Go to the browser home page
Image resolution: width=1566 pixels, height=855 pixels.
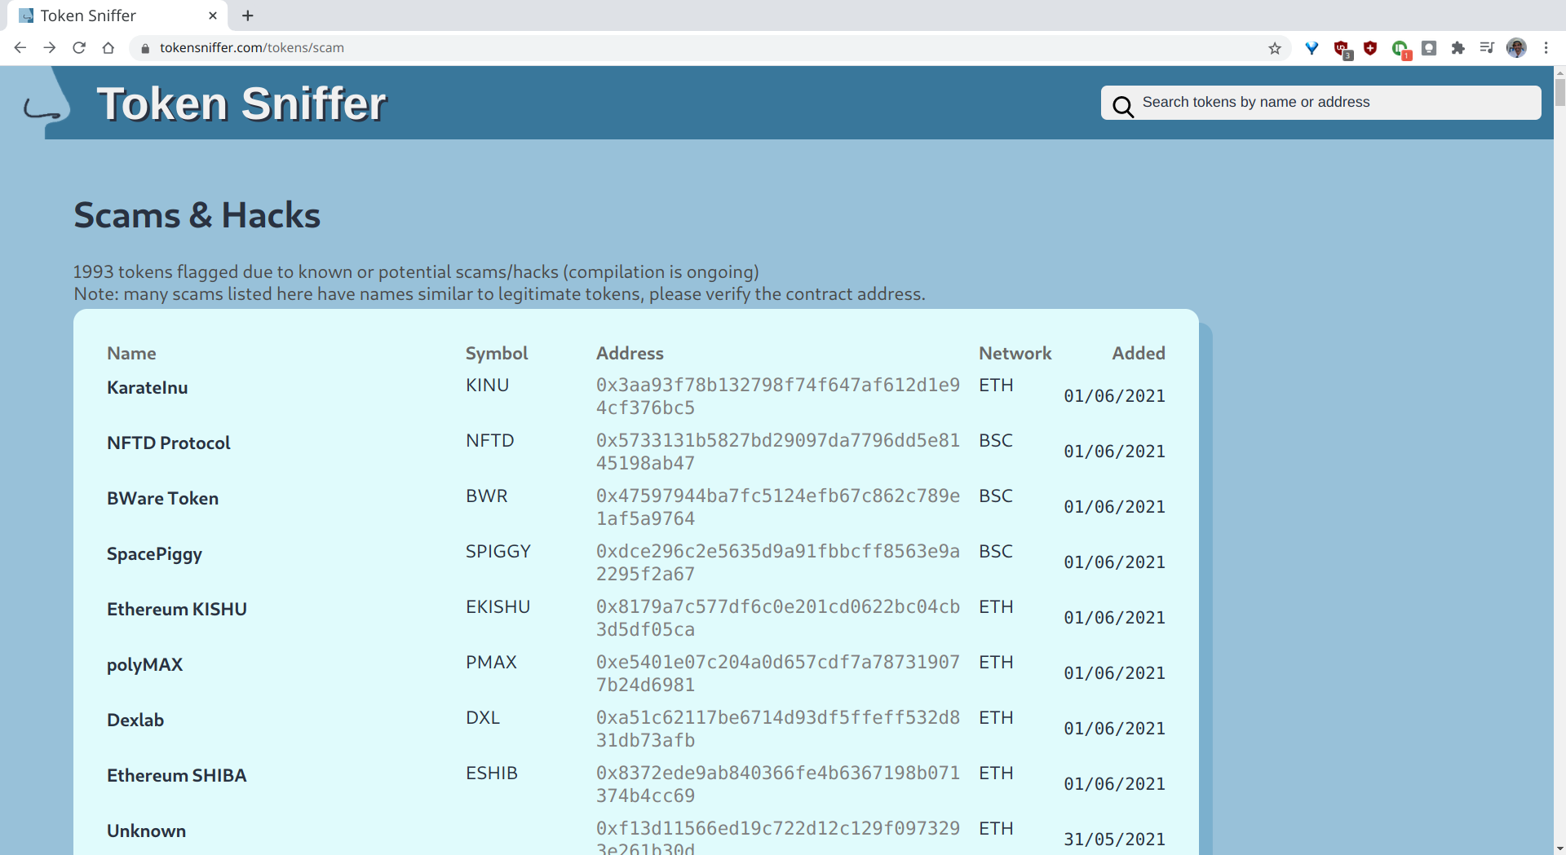coord(108,48)
